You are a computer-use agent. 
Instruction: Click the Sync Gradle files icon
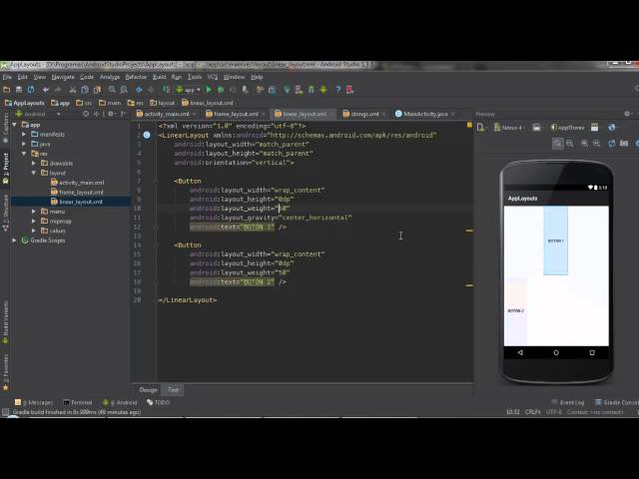[x=288, y=90]
